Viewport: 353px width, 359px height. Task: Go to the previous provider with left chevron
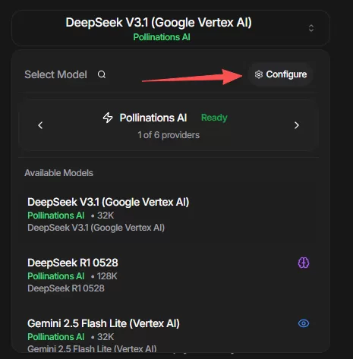40,125
